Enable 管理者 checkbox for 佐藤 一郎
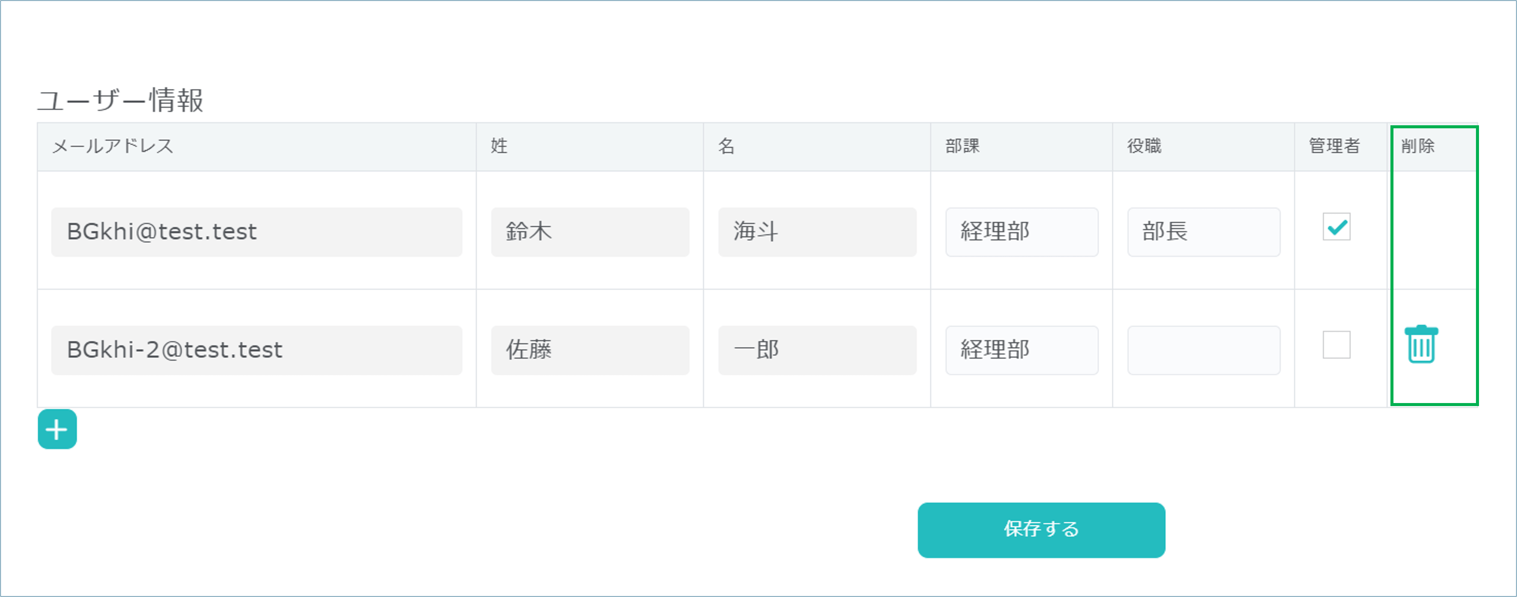Image resolution: width=1517 pixels, height=597 pixels. pyautogui.click(x=1336, y=345)
